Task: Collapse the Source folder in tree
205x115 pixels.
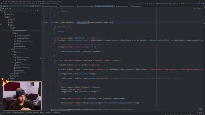Action: coord(7,24)
